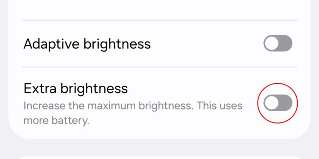
Task: Tap the gray background below the brightness card
Action: click(x=159, y=147)
